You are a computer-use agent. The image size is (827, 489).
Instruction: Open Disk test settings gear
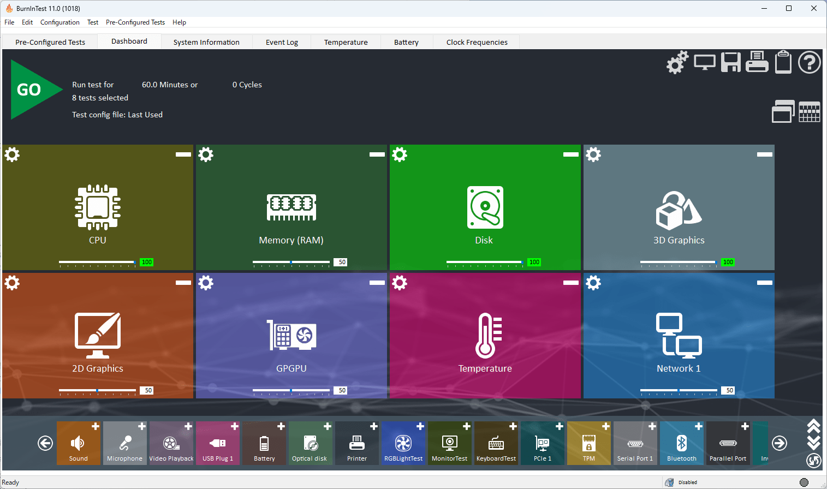[400, 154]
